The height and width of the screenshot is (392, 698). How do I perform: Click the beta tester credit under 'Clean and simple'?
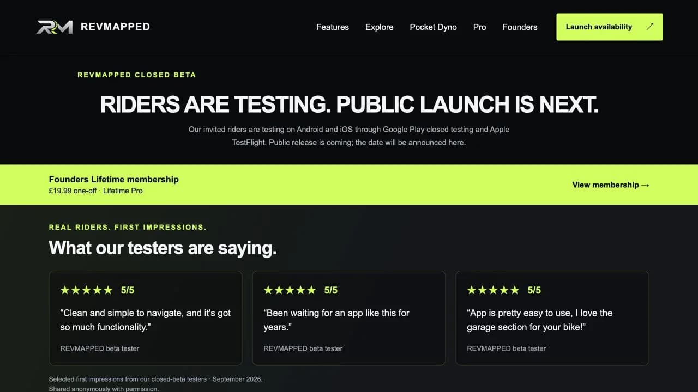(100, 348)
